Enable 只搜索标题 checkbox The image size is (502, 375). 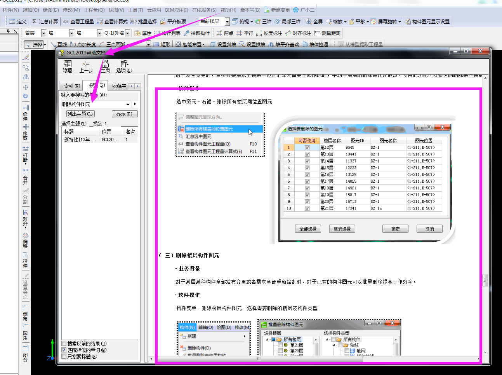coord(64,356)
